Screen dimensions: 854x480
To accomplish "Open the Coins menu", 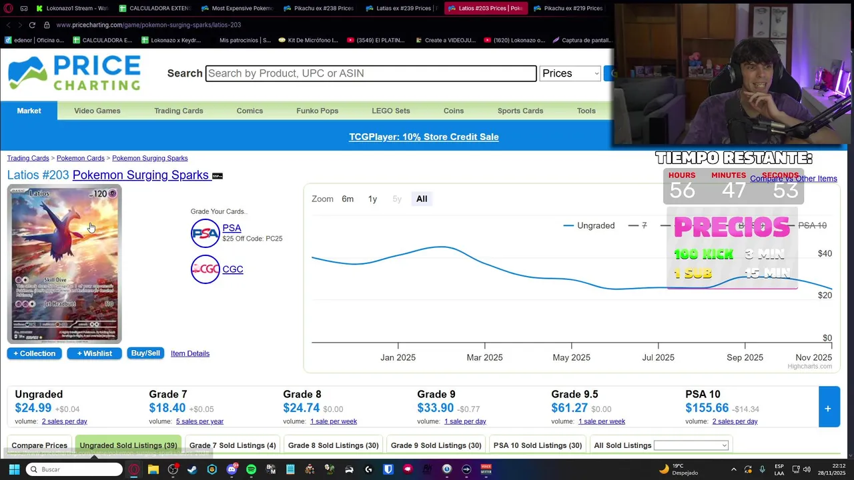I will click(x=454, y=111).
